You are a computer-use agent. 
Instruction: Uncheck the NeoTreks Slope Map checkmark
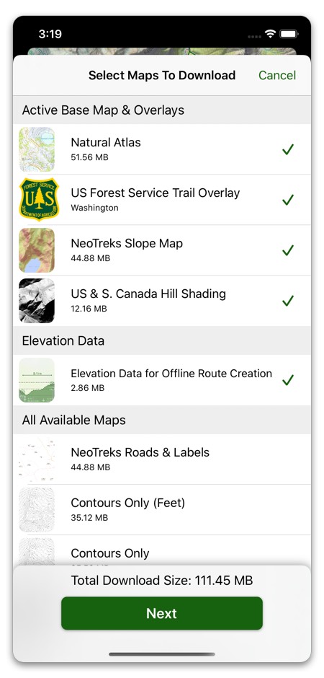pos(288,250)
